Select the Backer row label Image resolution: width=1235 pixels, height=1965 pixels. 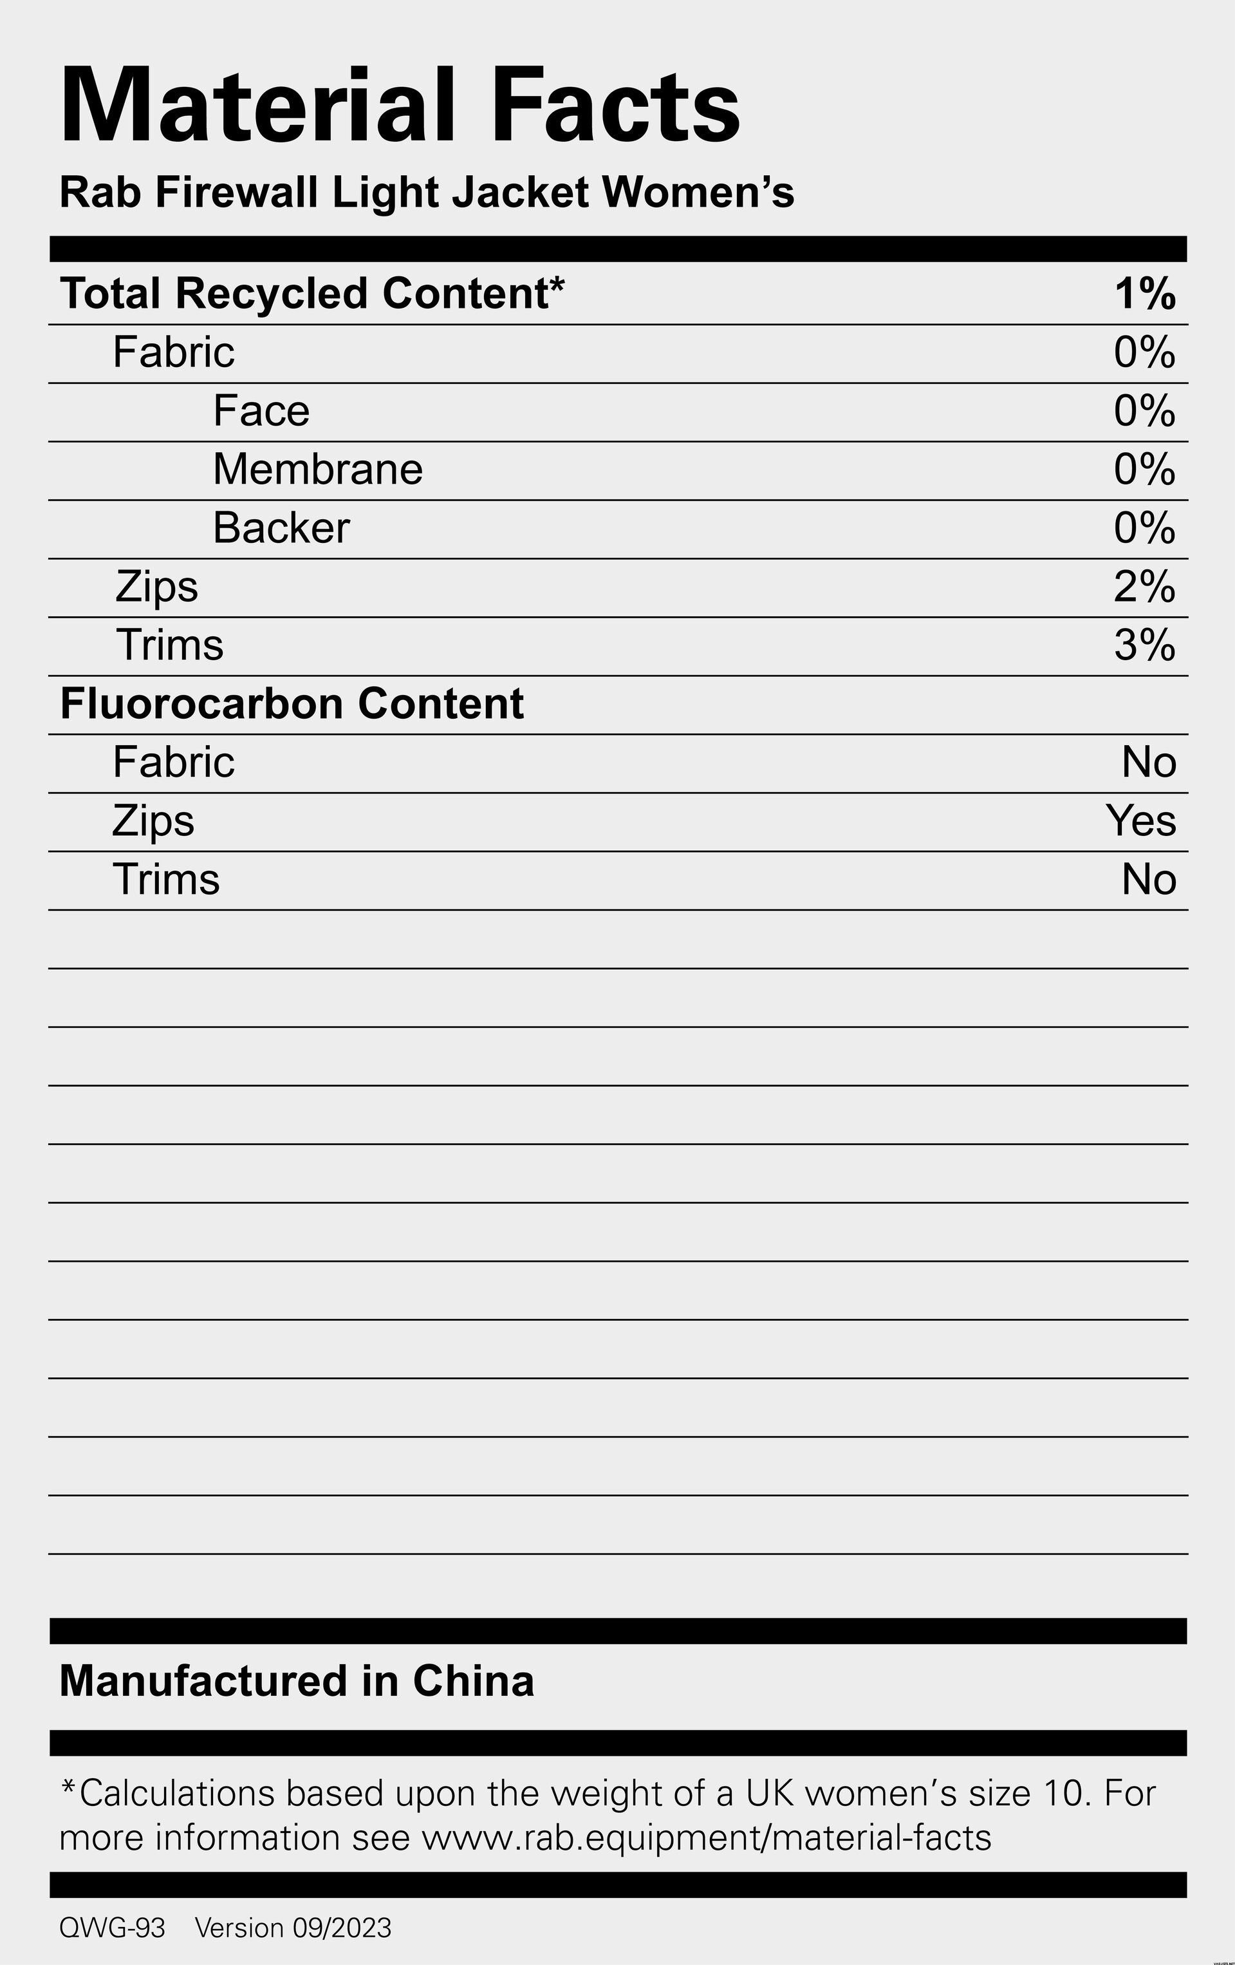pos(281,528)
